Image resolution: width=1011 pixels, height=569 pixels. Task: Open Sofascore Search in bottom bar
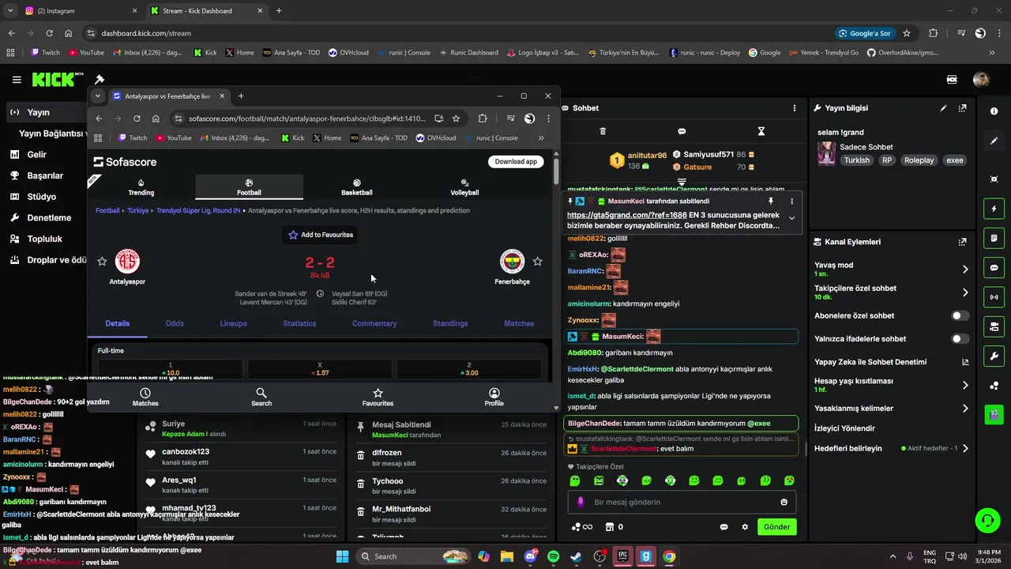[x=261, y=398]
